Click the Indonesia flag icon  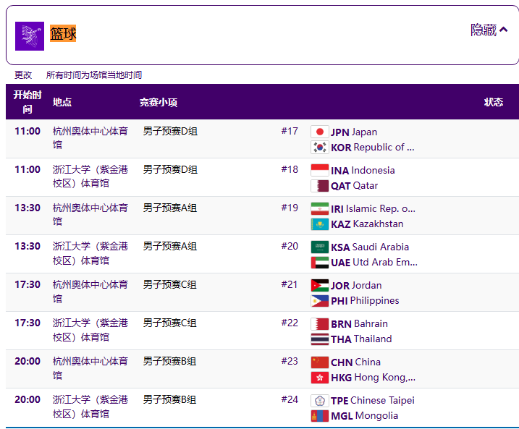tap(319, 170)
